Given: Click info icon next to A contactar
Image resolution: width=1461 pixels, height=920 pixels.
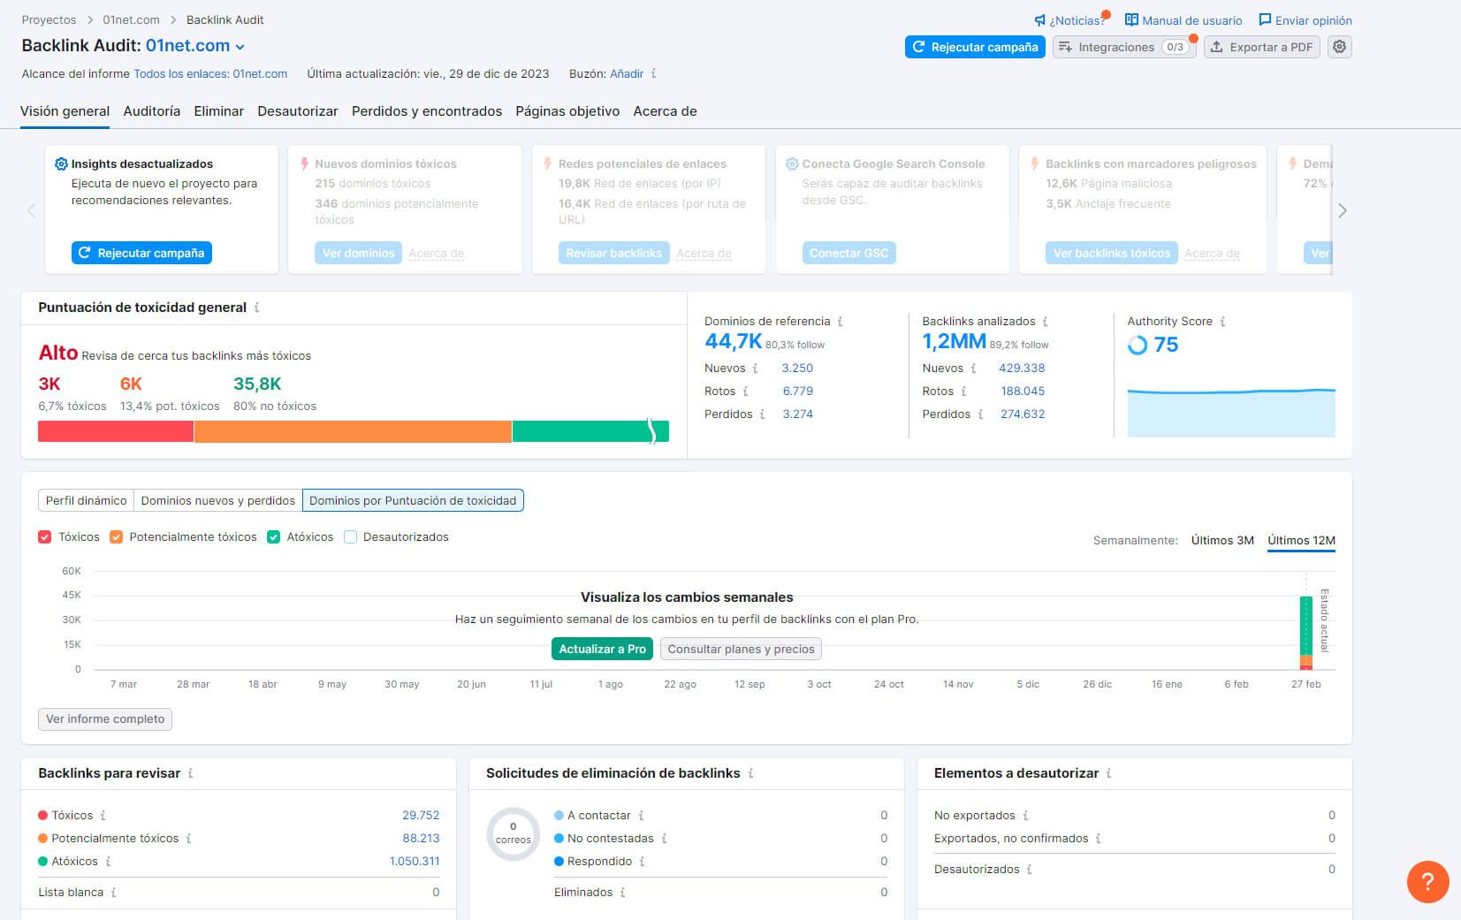Looking at the screenshot, I should (x=641, y=816).
